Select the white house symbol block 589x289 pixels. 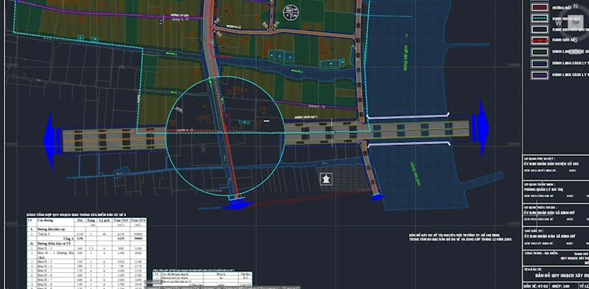coord(326,179)
